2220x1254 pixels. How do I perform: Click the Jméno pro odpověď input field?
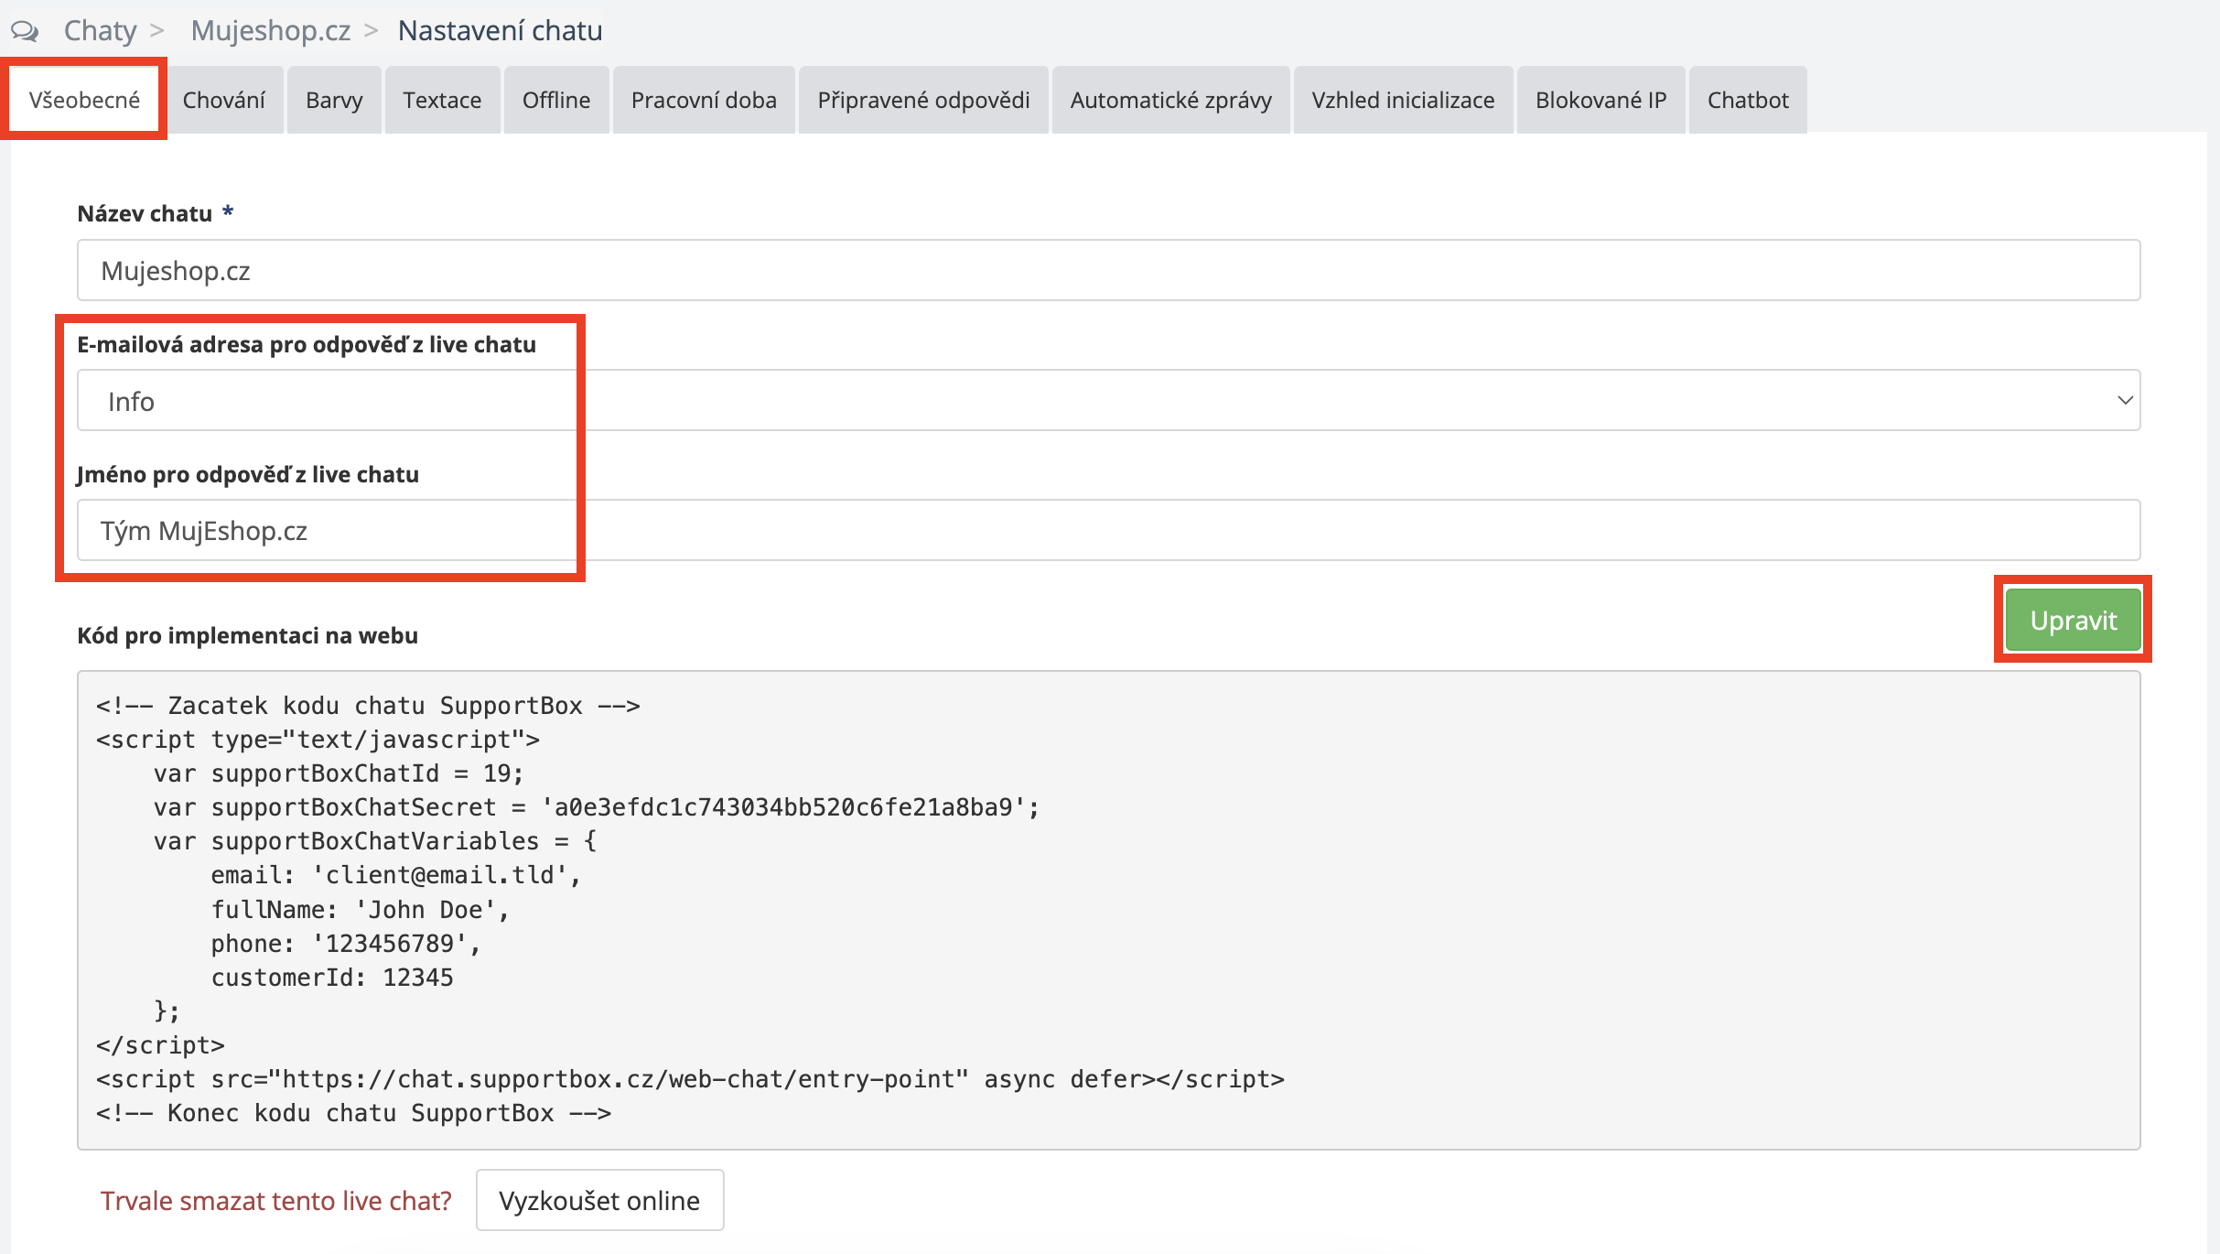click(1107, 531)
